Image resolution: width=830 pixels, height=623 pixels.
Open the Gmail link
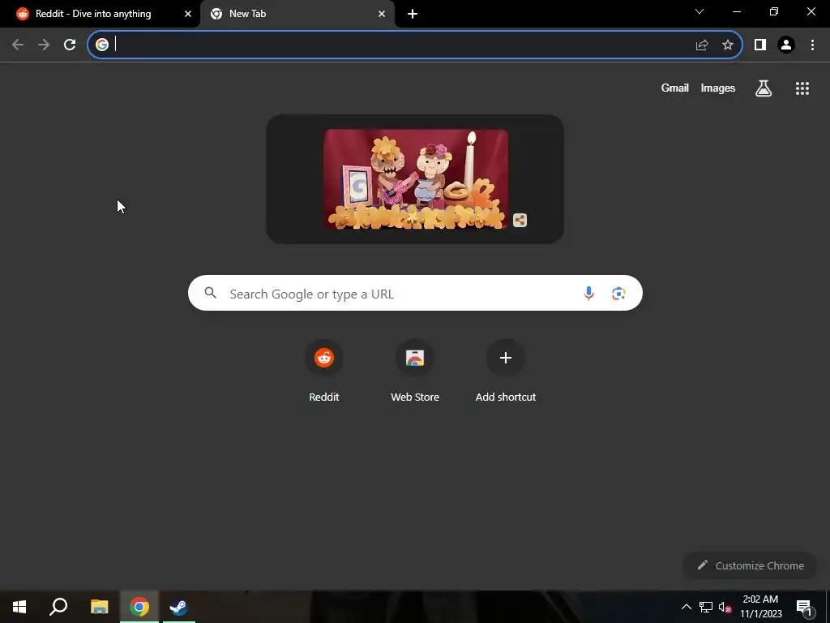point(675,88)
